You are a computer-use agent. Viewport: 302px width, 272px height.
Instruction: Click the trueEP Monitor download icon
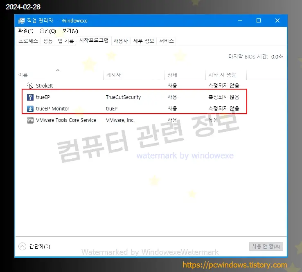30,108
